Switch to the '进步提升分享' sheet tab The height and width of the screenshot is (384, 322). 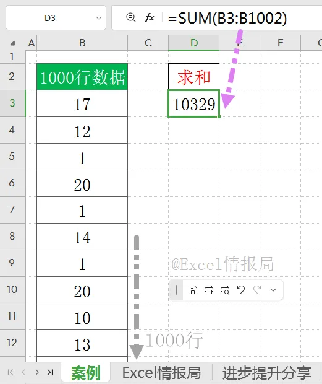click(x=266, y=373)
